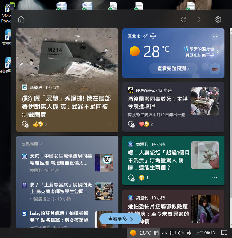Open the notification center icon
Image resolution: width=232 pixels, height=238 pixels.
click(224, 233)
